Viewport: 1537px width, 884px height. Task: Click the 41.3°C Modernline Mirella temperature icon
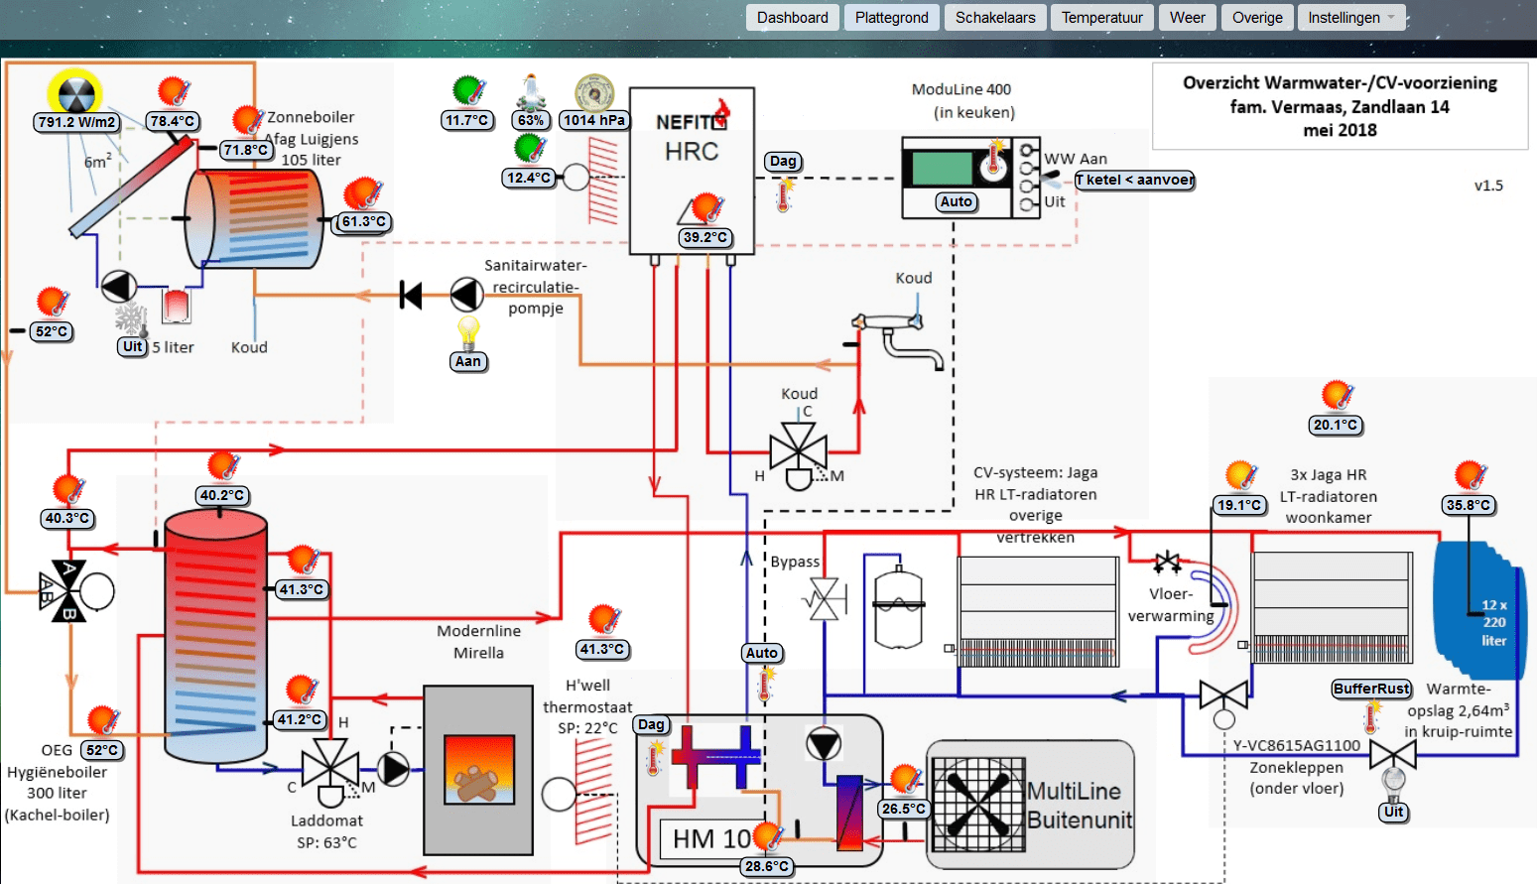603,620
